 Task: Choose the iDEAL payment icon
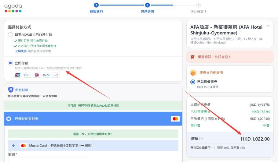[x=37, y=75]
